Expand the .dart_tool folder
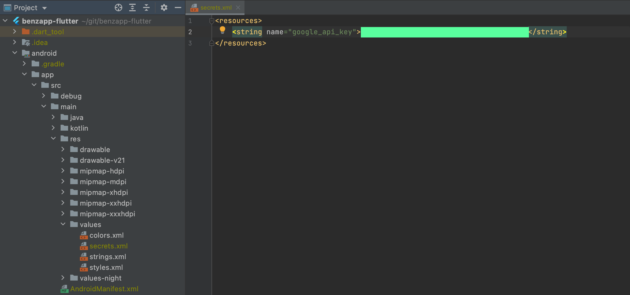Screen dimensions: 630x295 pyautogui.click(x=15, y=32)
